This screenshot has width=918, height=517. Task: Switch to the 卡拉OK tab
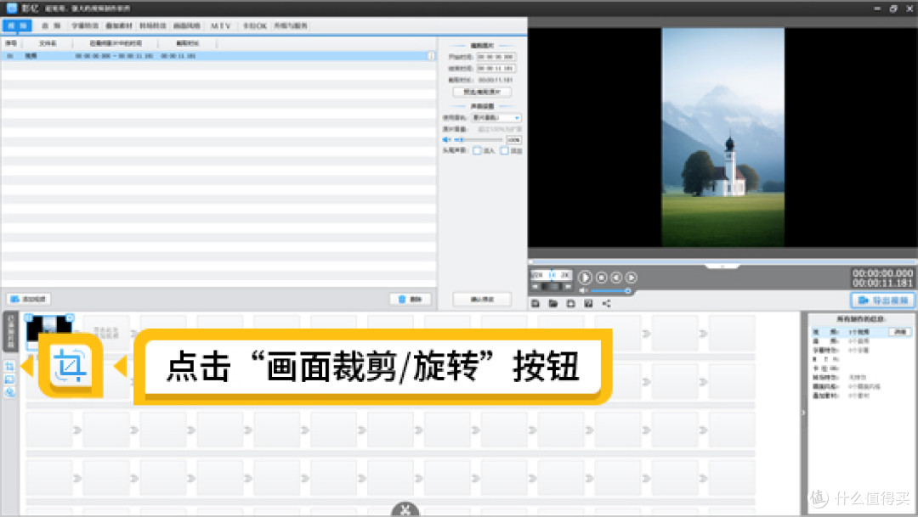(x=255, y=25)
